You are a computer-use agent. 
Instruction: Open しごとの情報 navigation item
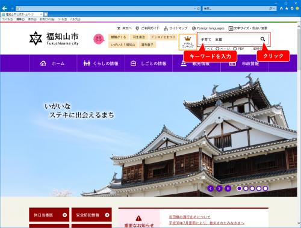point(149,63)
